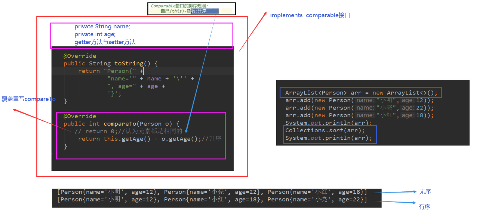Click the arr.add line for 小红

tap(360, 115)
